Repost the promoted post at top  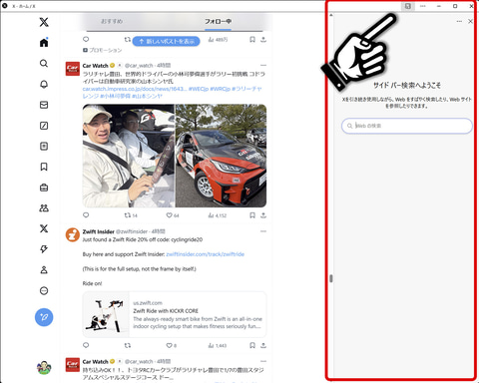127,40
